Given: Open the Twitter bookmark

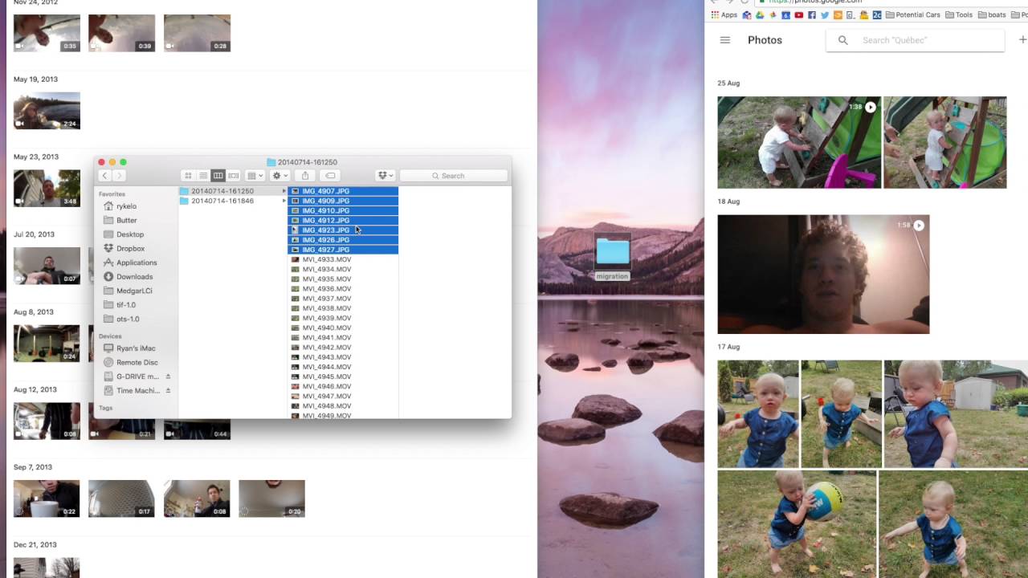Looking at the screenshot, I should coord(825,14).
